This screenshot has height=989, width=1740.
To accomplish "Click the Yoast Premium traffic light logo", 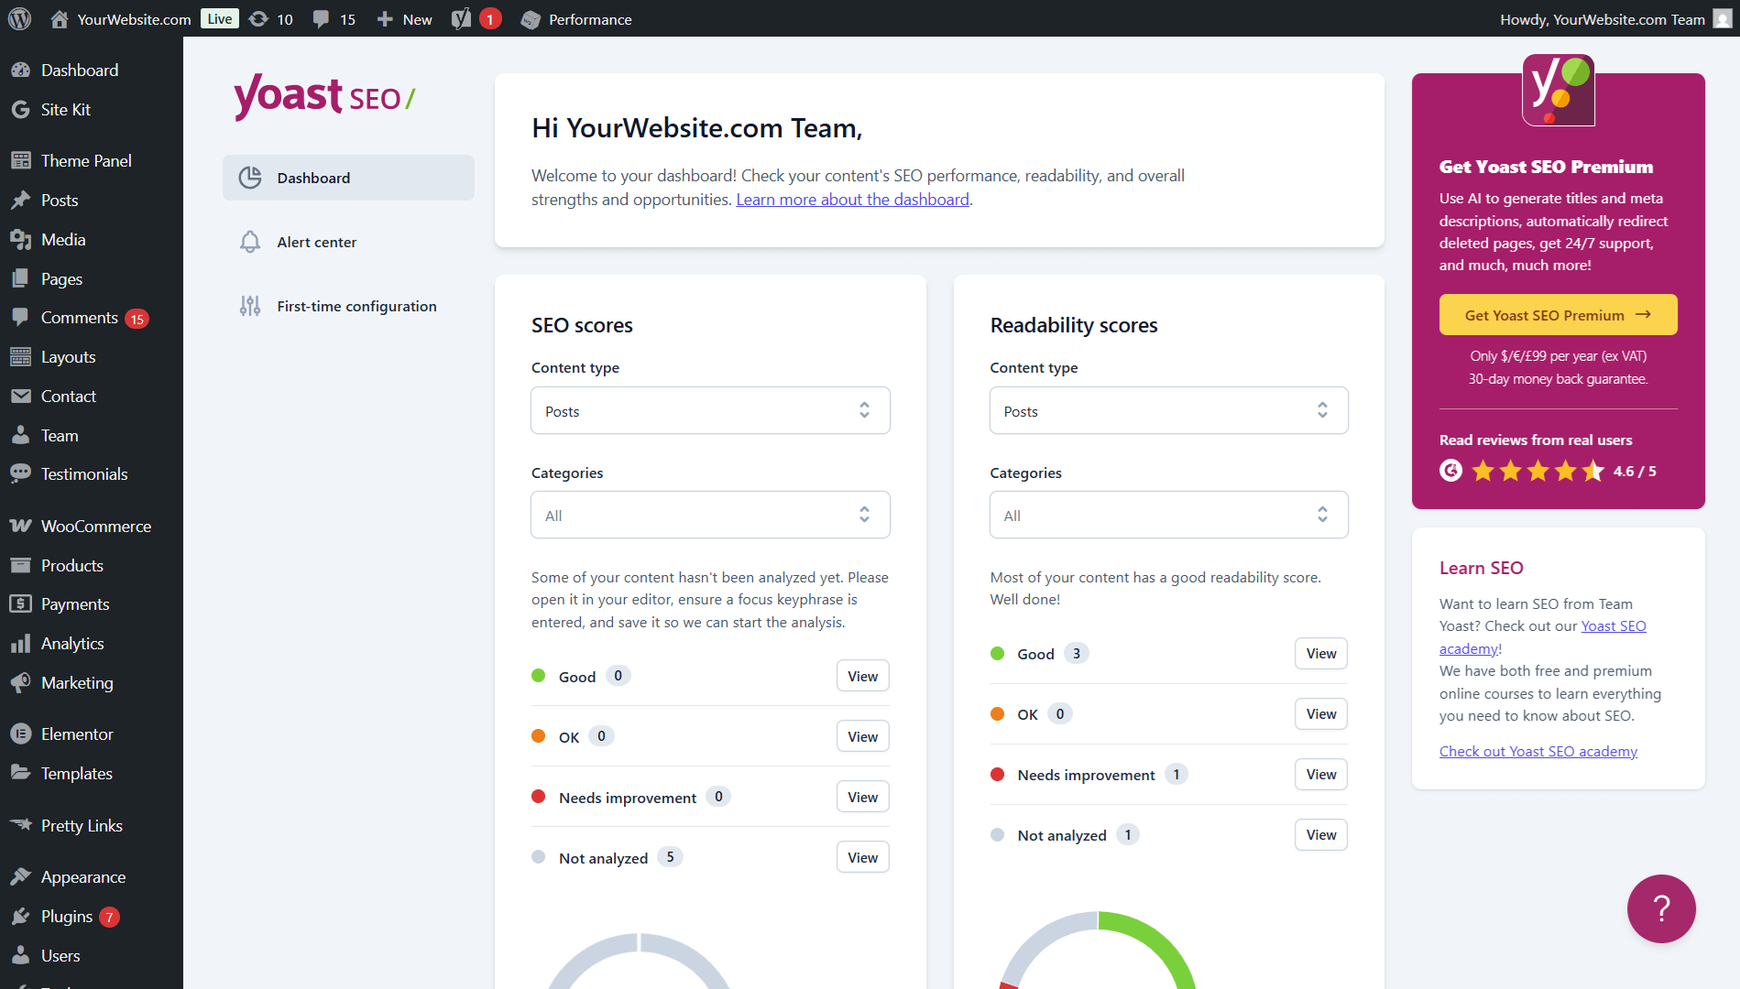I will 1558,90.
